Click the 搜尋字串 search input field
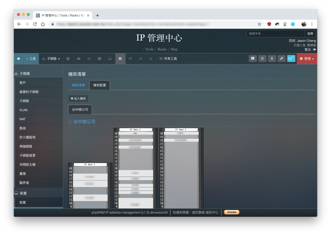 [x=275, y=34]
